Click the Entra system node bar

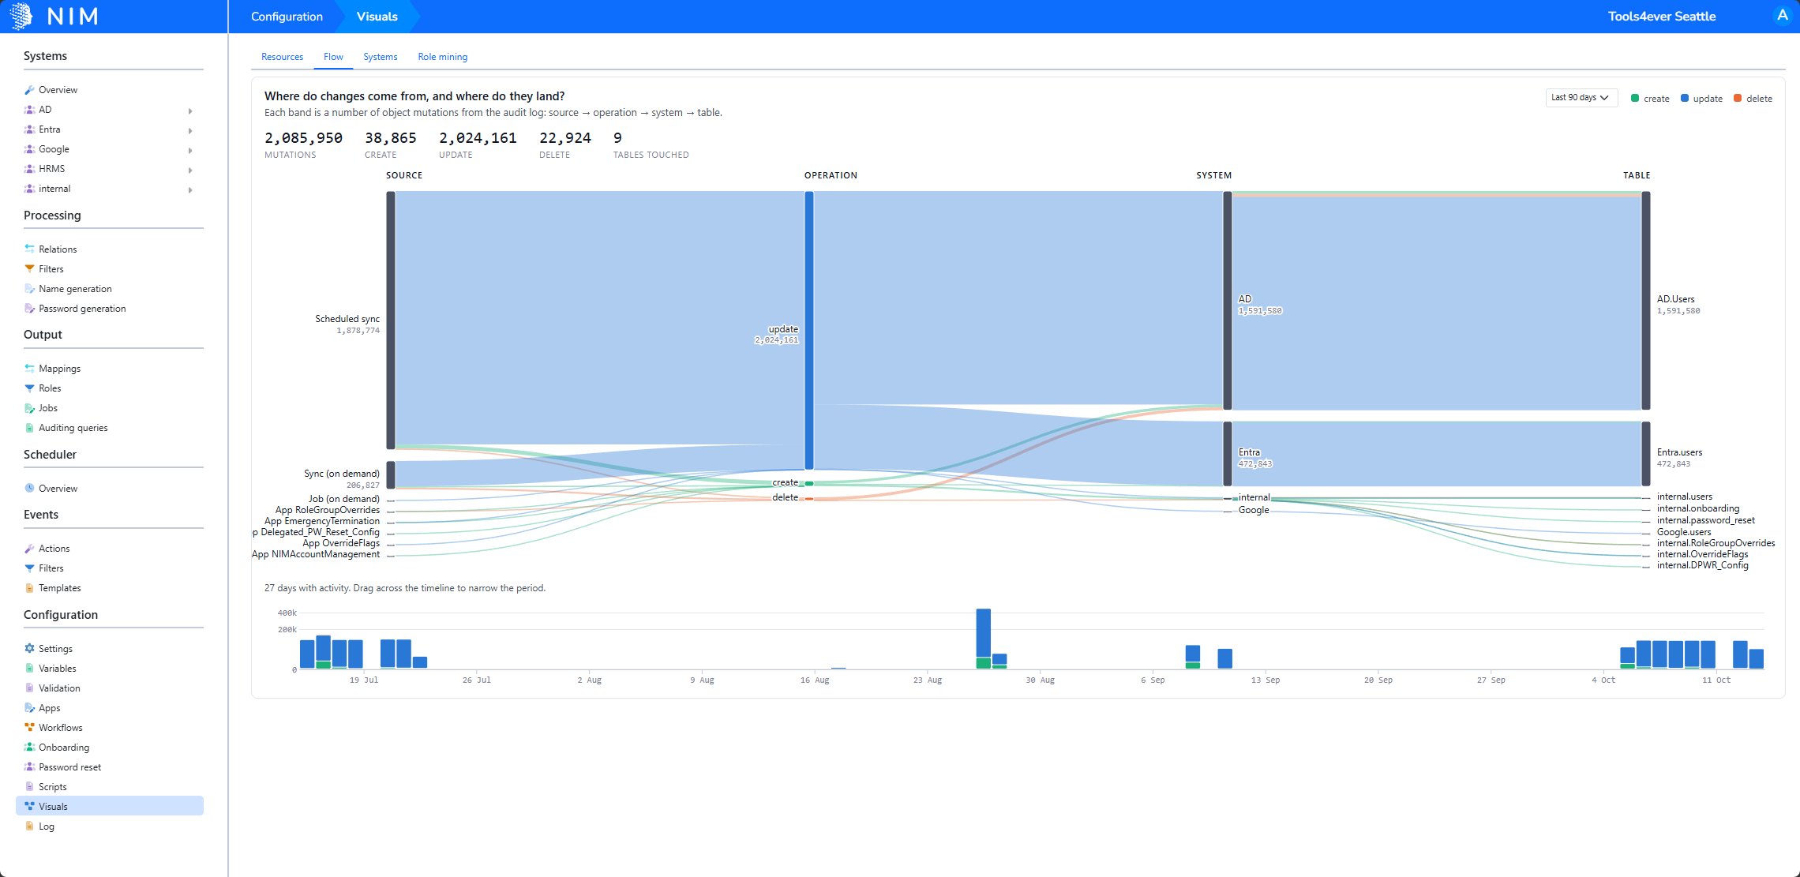(1228, 454)
